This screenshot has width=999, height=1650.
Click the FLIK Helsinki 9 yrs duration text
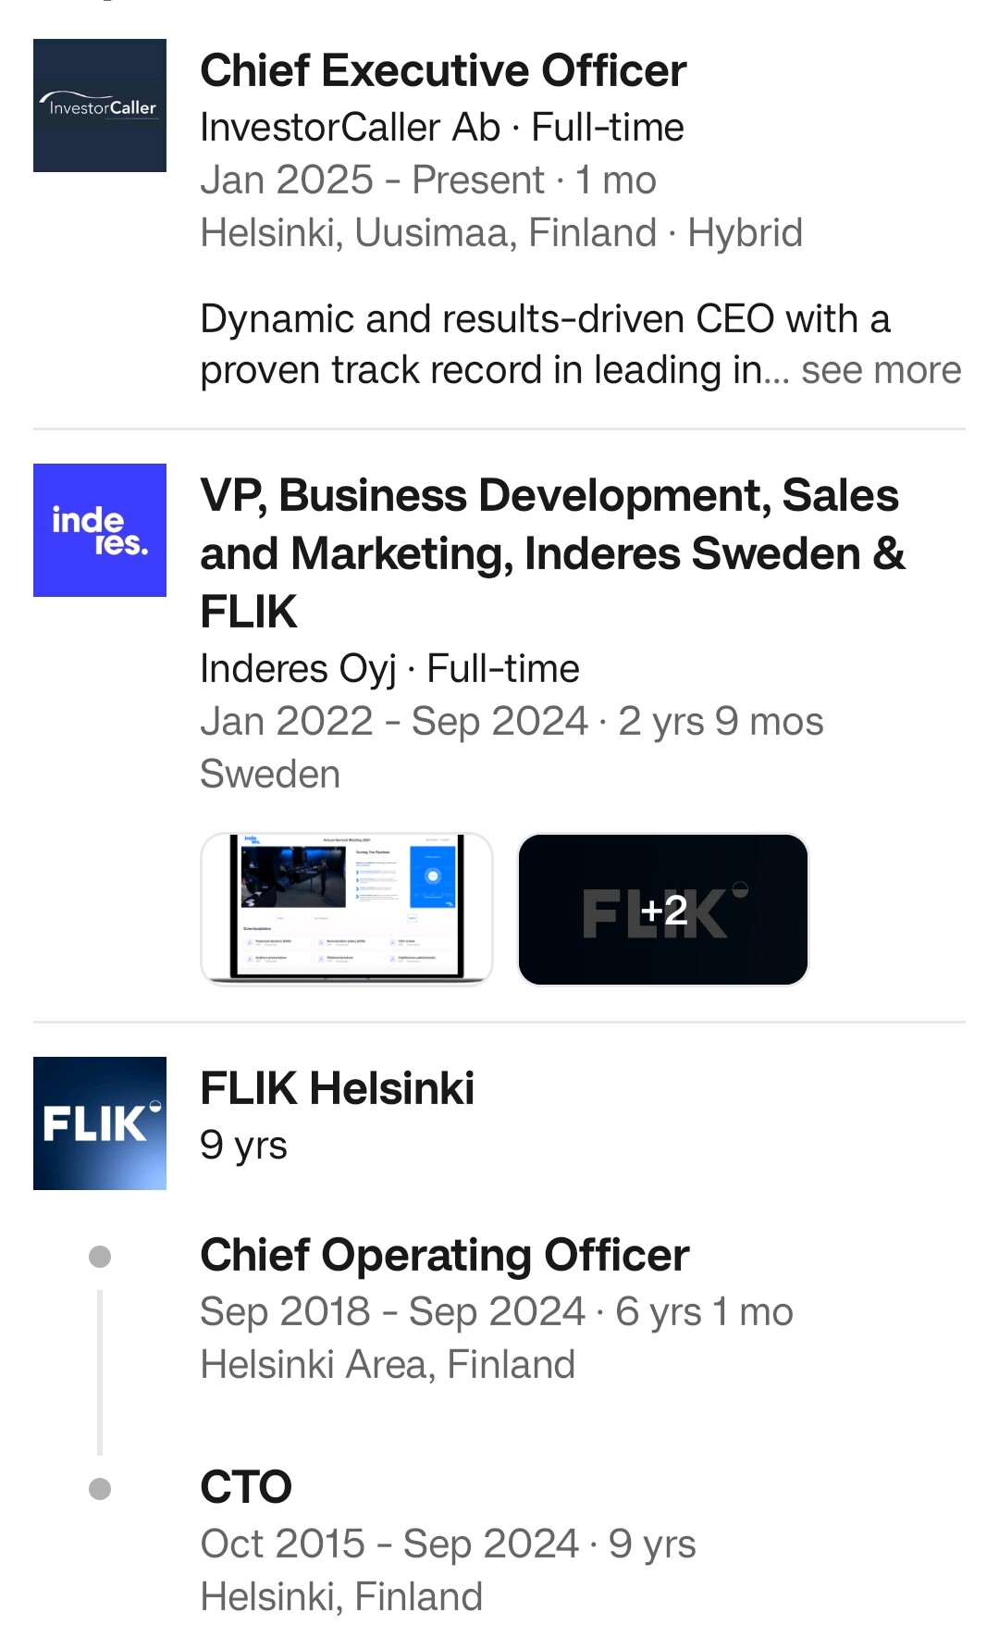pyautogui.click(x=243, y=1146)
